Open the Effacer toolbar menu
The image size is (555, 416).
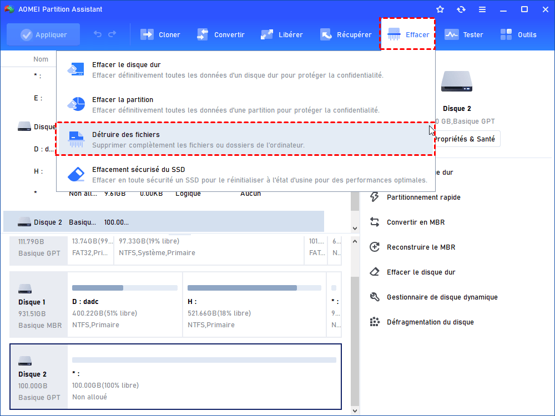408,34
